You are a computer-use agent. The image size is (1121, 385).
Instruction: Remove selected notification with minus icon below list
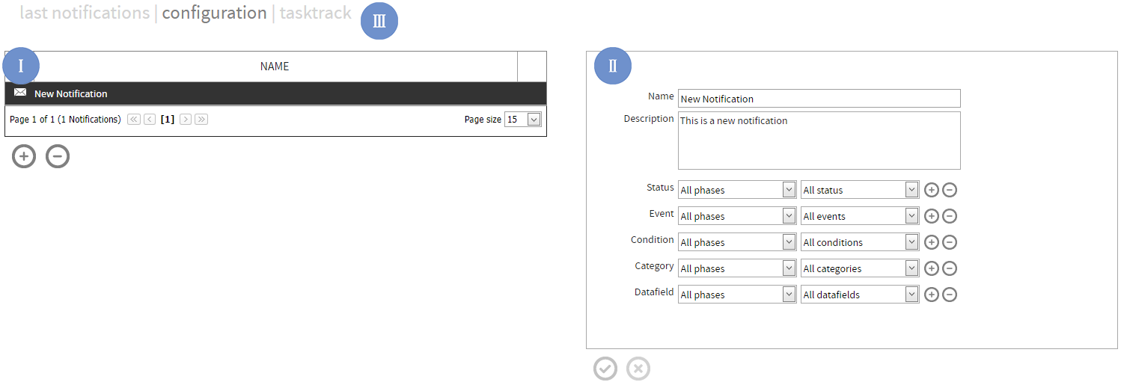click(58, 156)
